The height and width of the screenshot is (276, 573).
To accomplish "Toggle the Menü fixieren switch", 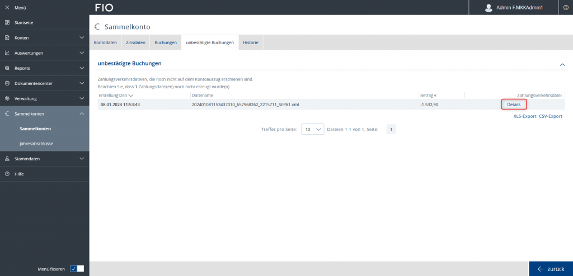I will pos(77,269).
